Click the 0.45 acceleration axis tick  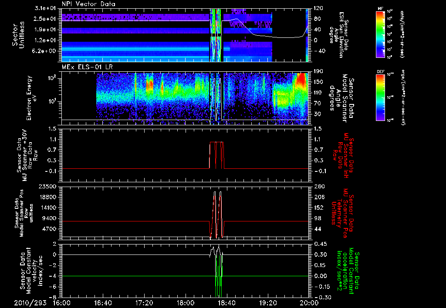[x=320, y=244]
